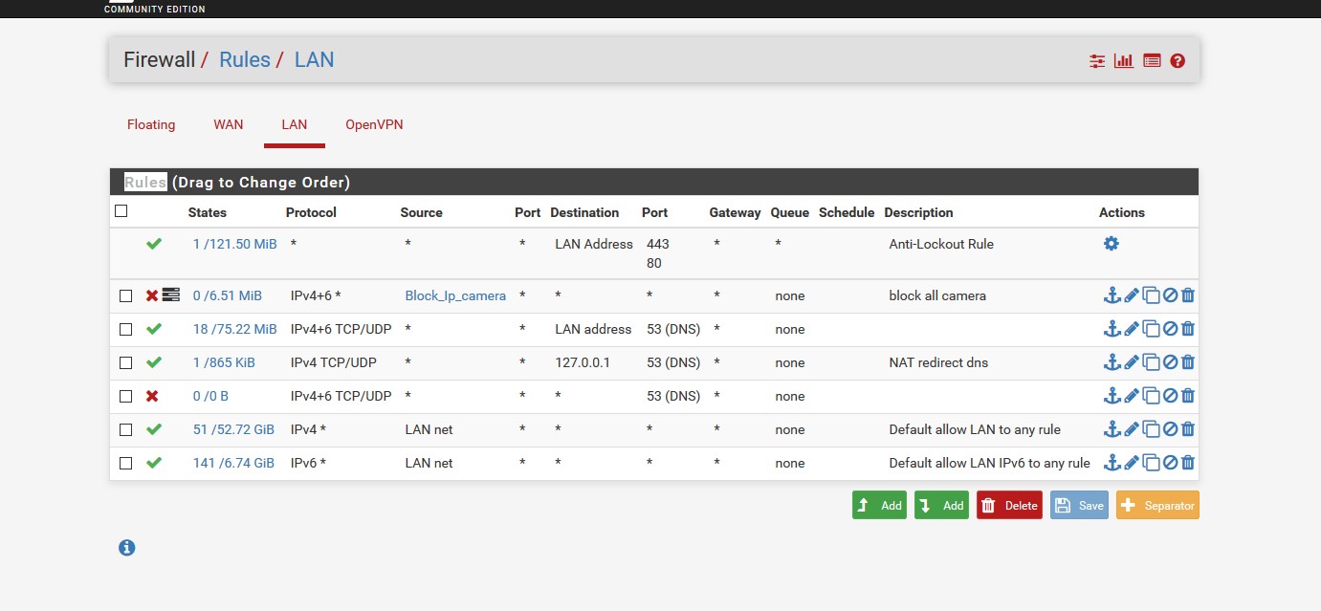Check the box for Default allow LAN to any rule
This screenshot has height=611, width=1321.
coord(125,430)
